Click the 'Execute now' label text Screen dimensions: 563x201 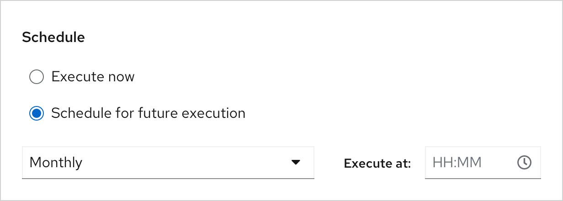(93, 77)
